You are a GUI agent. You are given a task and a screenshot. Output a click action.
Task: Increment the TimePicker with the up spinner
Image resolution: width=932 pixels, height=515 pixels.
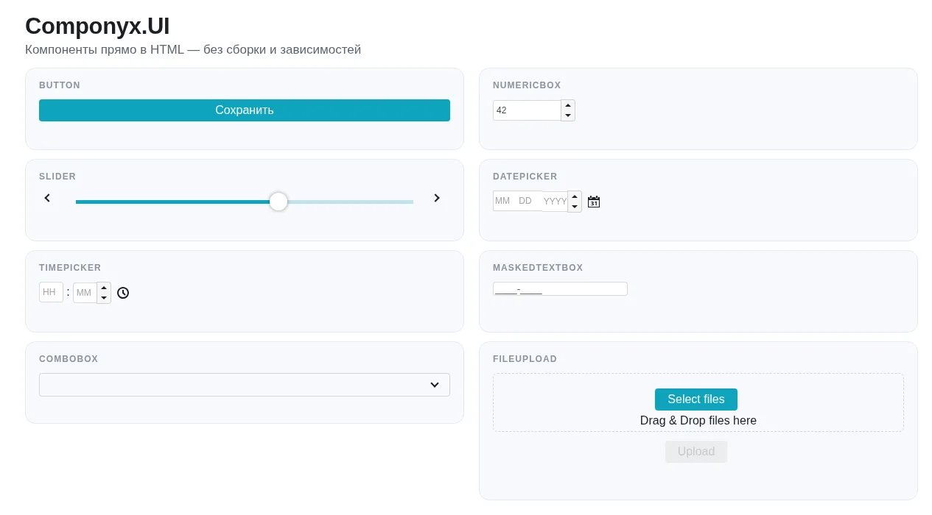click(x=104, y=288)
